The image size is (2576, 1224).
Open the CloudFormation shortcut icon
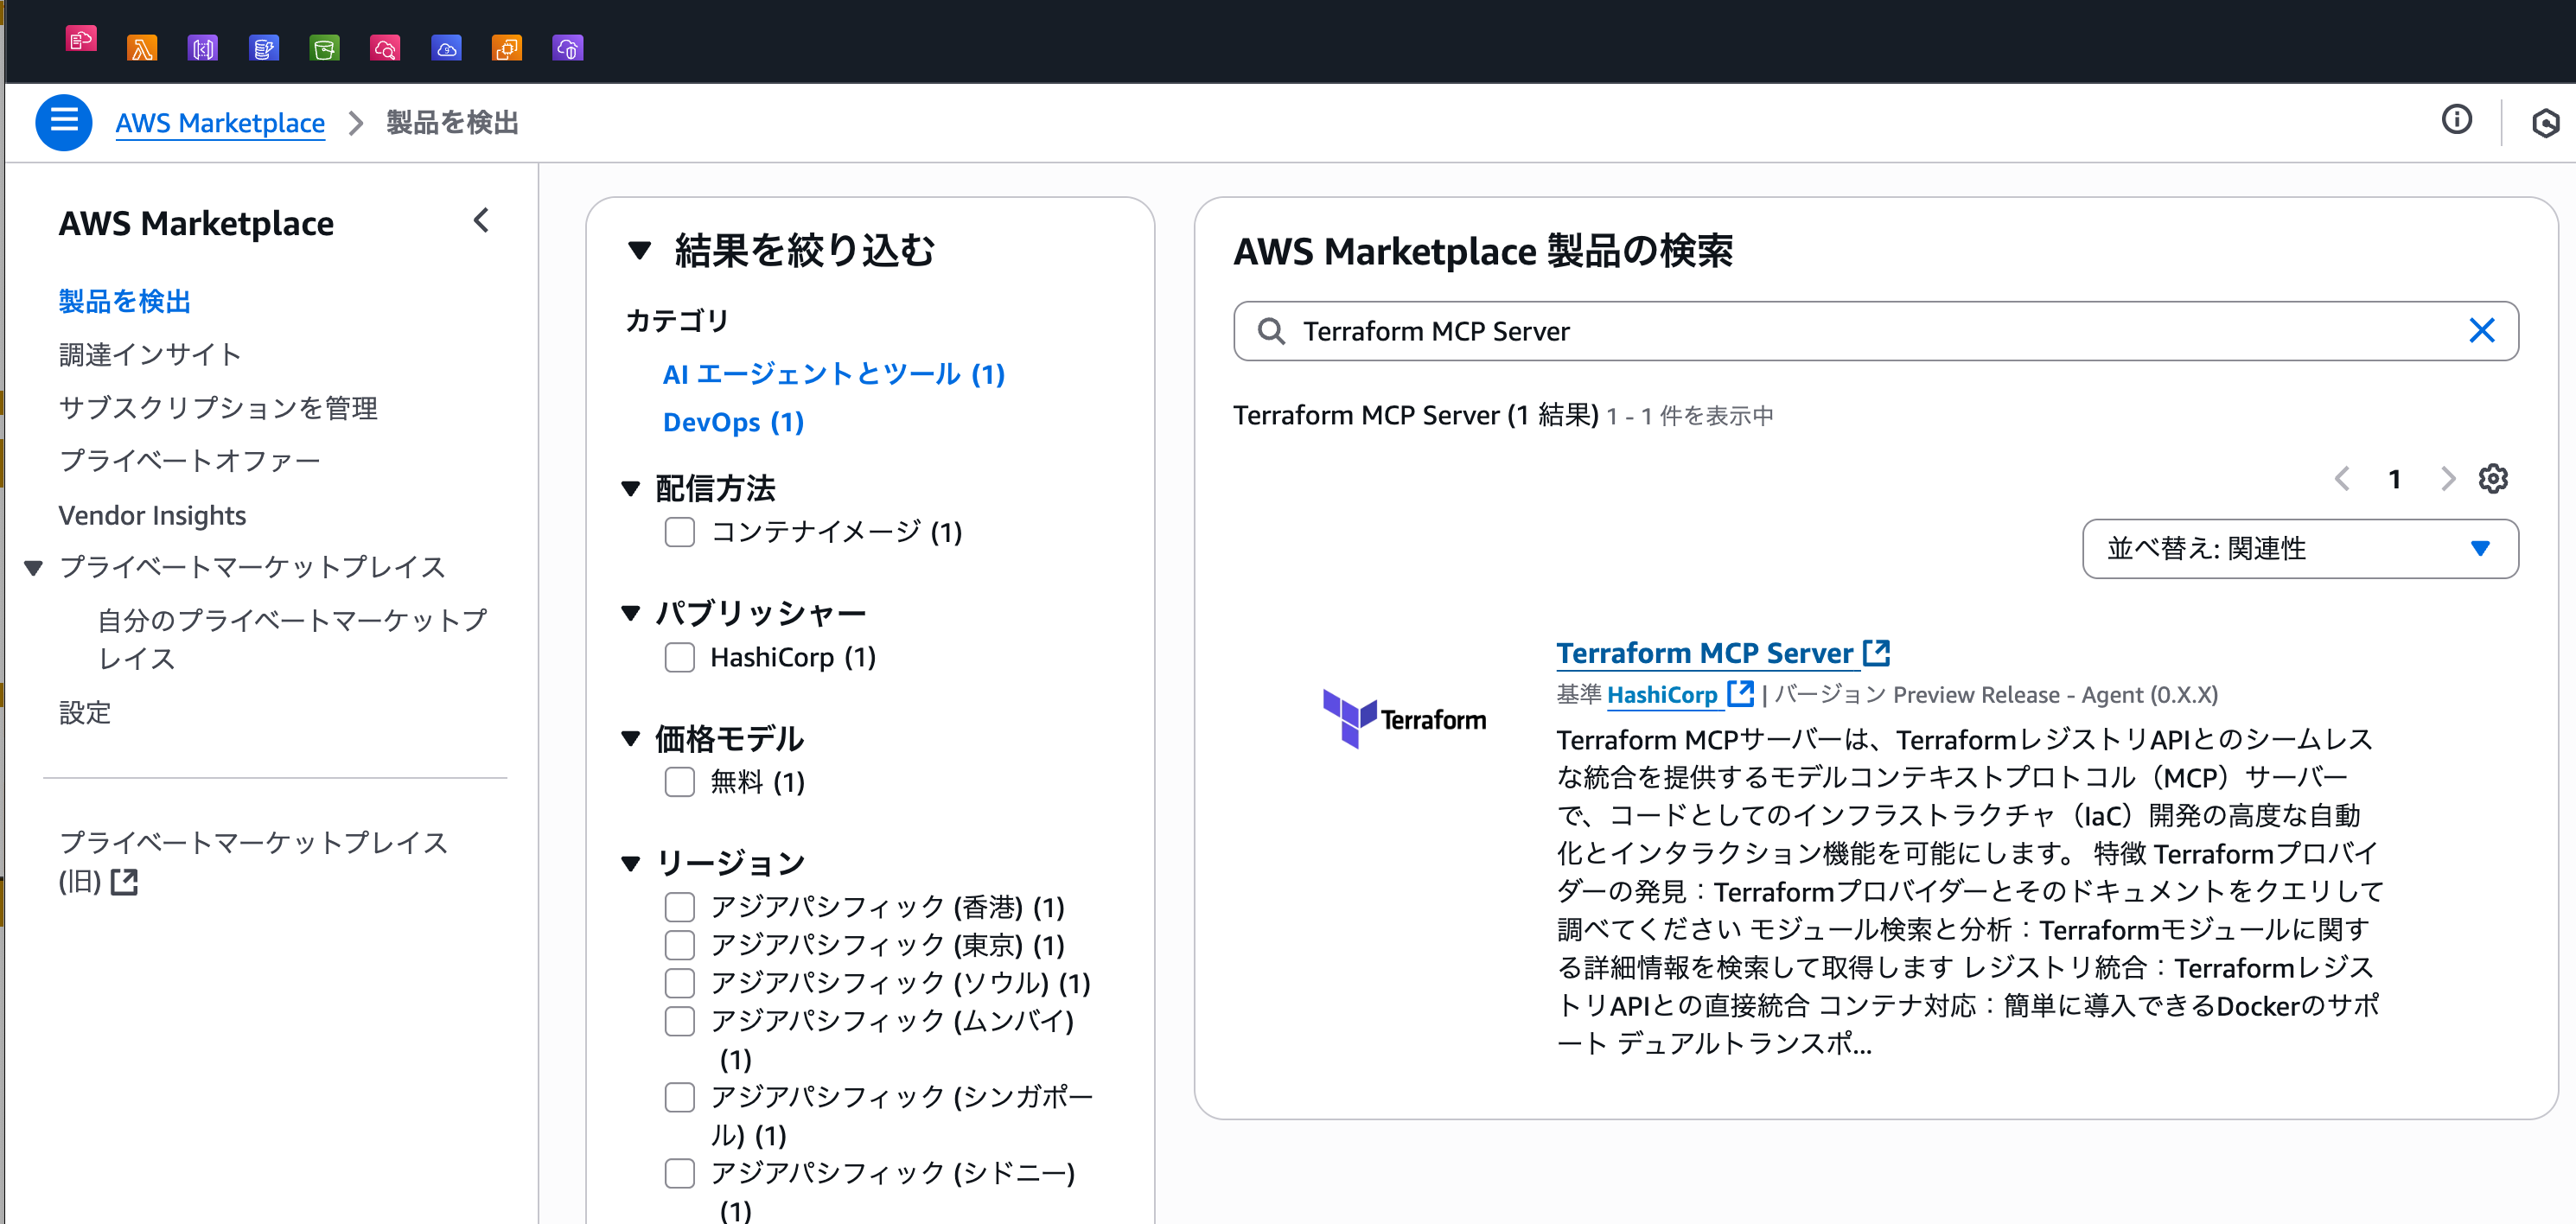81,41
